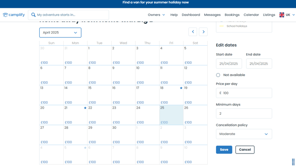Click the star on April 18

[181, 88]
